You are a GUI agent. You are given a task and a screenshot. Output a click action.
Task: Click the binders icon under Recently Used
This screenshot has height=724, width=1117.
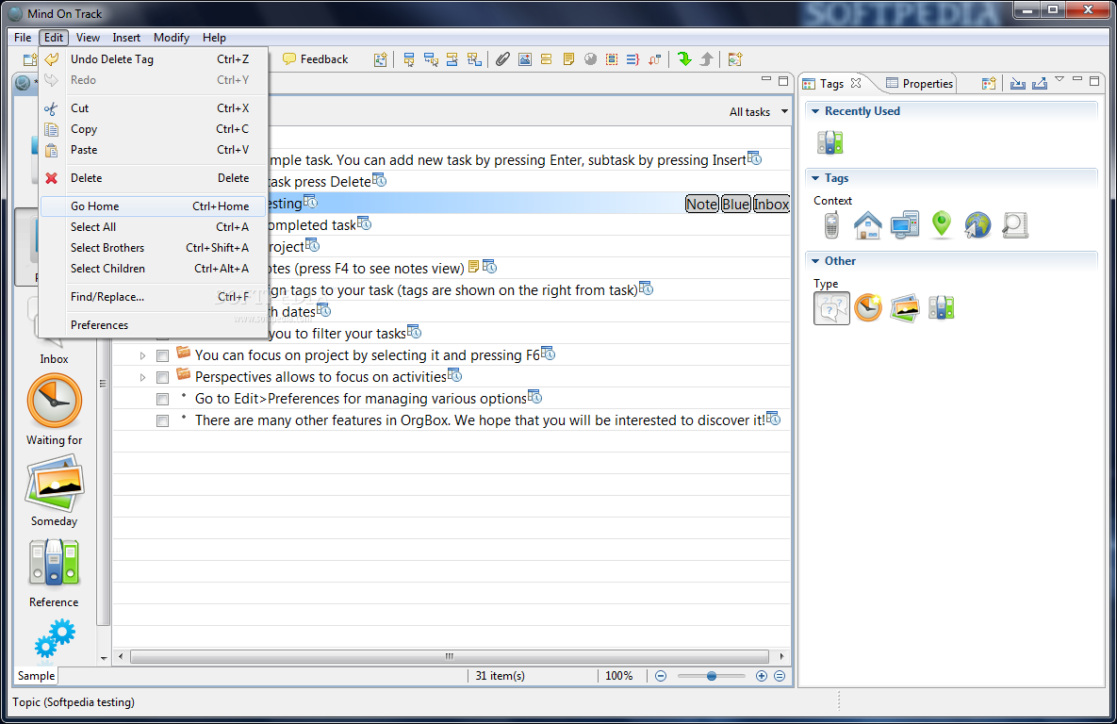point(830,142)
